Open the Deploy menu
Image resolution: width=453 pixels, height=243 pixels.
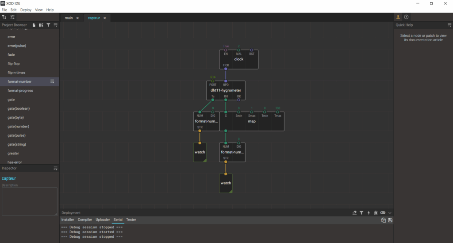coord(26,10)
